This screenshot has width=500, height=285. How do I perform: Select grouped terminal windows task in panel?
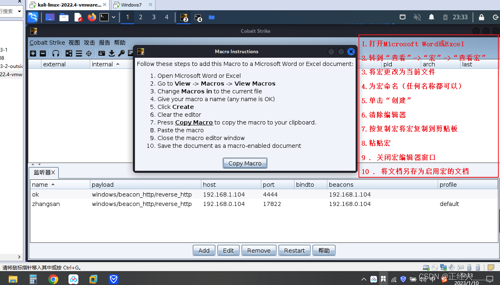(198, 18)
